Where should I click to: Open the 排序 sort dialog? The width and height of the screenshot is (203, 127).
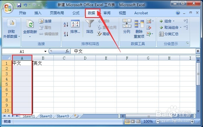pyautogui.click(x=75, y=27)
